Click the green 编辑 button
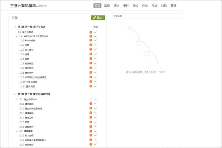Screen dimensions: 222x148 tap(98, 17)
